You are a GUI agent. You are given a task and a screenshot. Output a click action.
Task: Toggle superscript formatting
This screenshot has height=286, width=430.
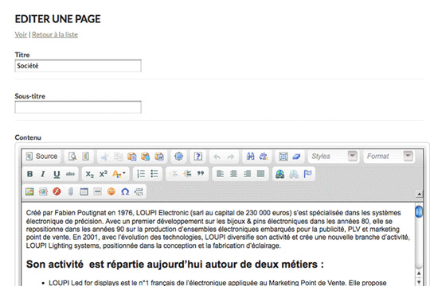point(103,174)
